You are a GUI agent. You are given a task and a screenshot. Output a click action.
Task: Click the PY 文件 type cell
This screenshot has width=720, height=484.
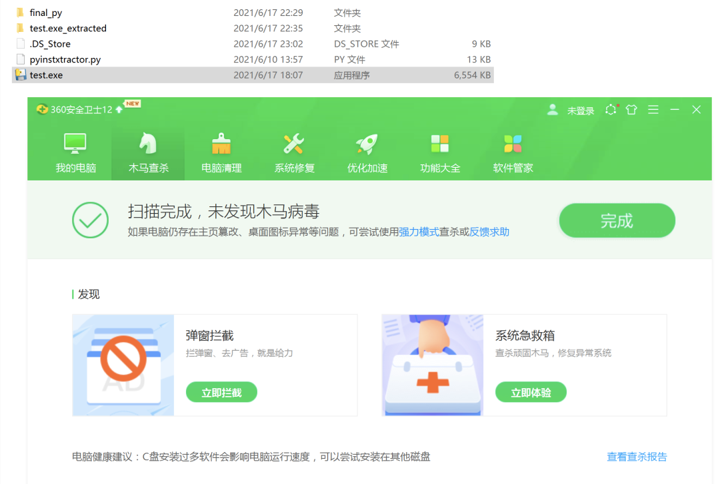point(349,60)
